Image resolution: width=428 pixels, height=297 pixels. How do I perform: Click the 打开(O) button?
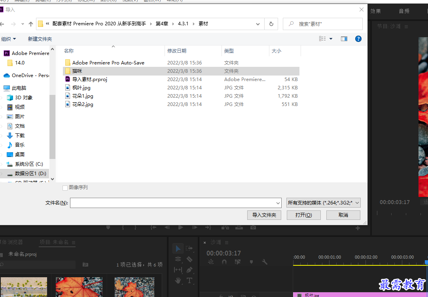coord(303,215)
